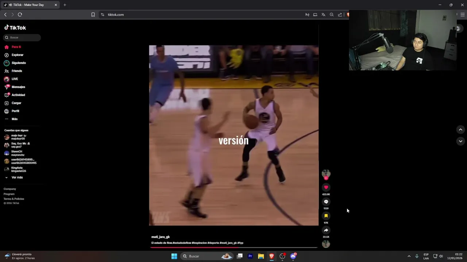Select the TikTok - Make Your Day tab
Screen dimensions: 467x262
coord(30,5)
